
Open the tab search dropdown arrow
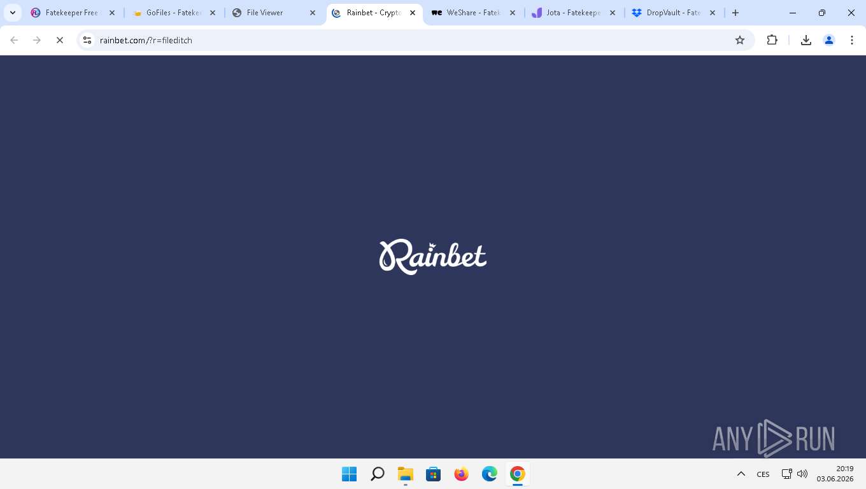pos(13,13)
